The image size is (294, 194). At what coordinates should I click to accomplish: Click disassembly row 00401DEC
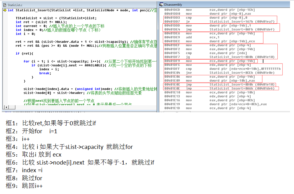[x=210, y=41]
